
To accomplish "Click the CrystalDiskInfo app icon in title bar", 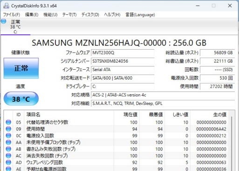I will click(7, 6).
